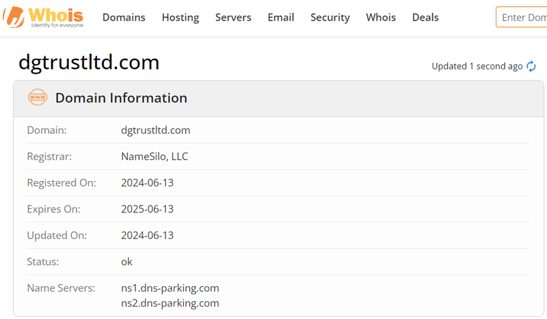
Task: Select name server ns1.dns-parking.com
Action: coord(170,288)
